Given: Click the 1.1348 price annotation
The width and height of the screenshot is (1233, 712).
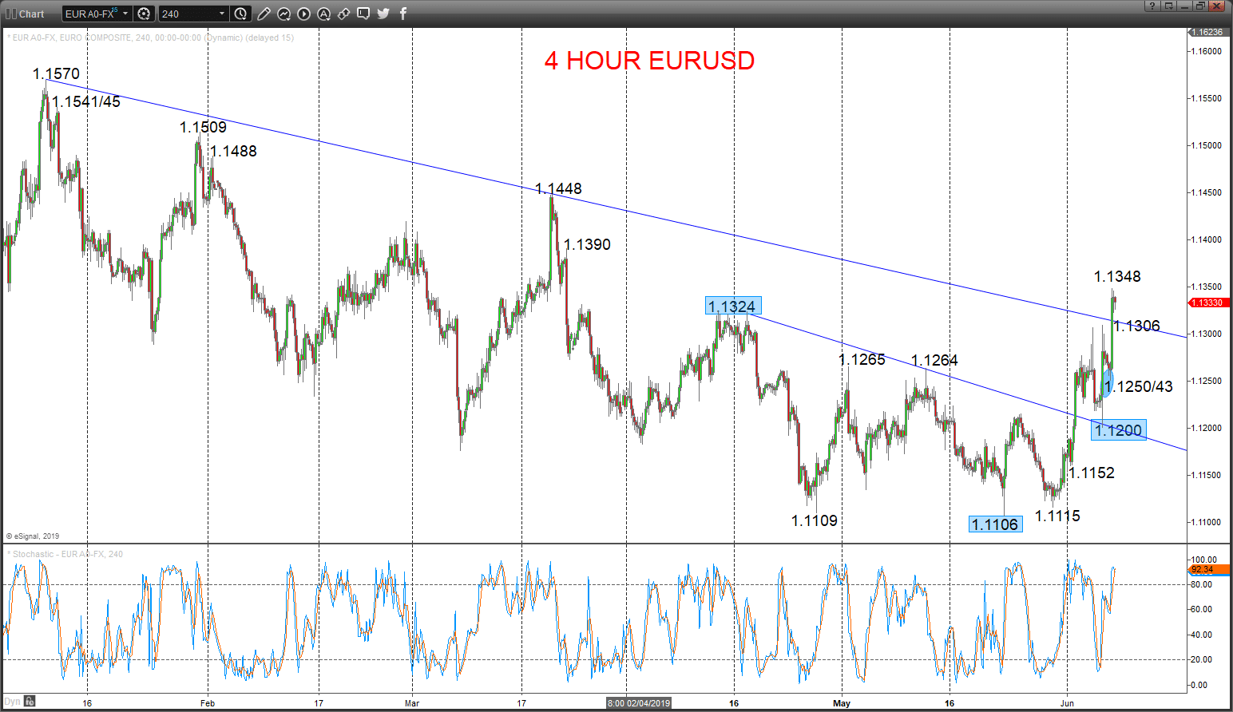Looking at the screenshot, I should click(x=1117, y=276).
